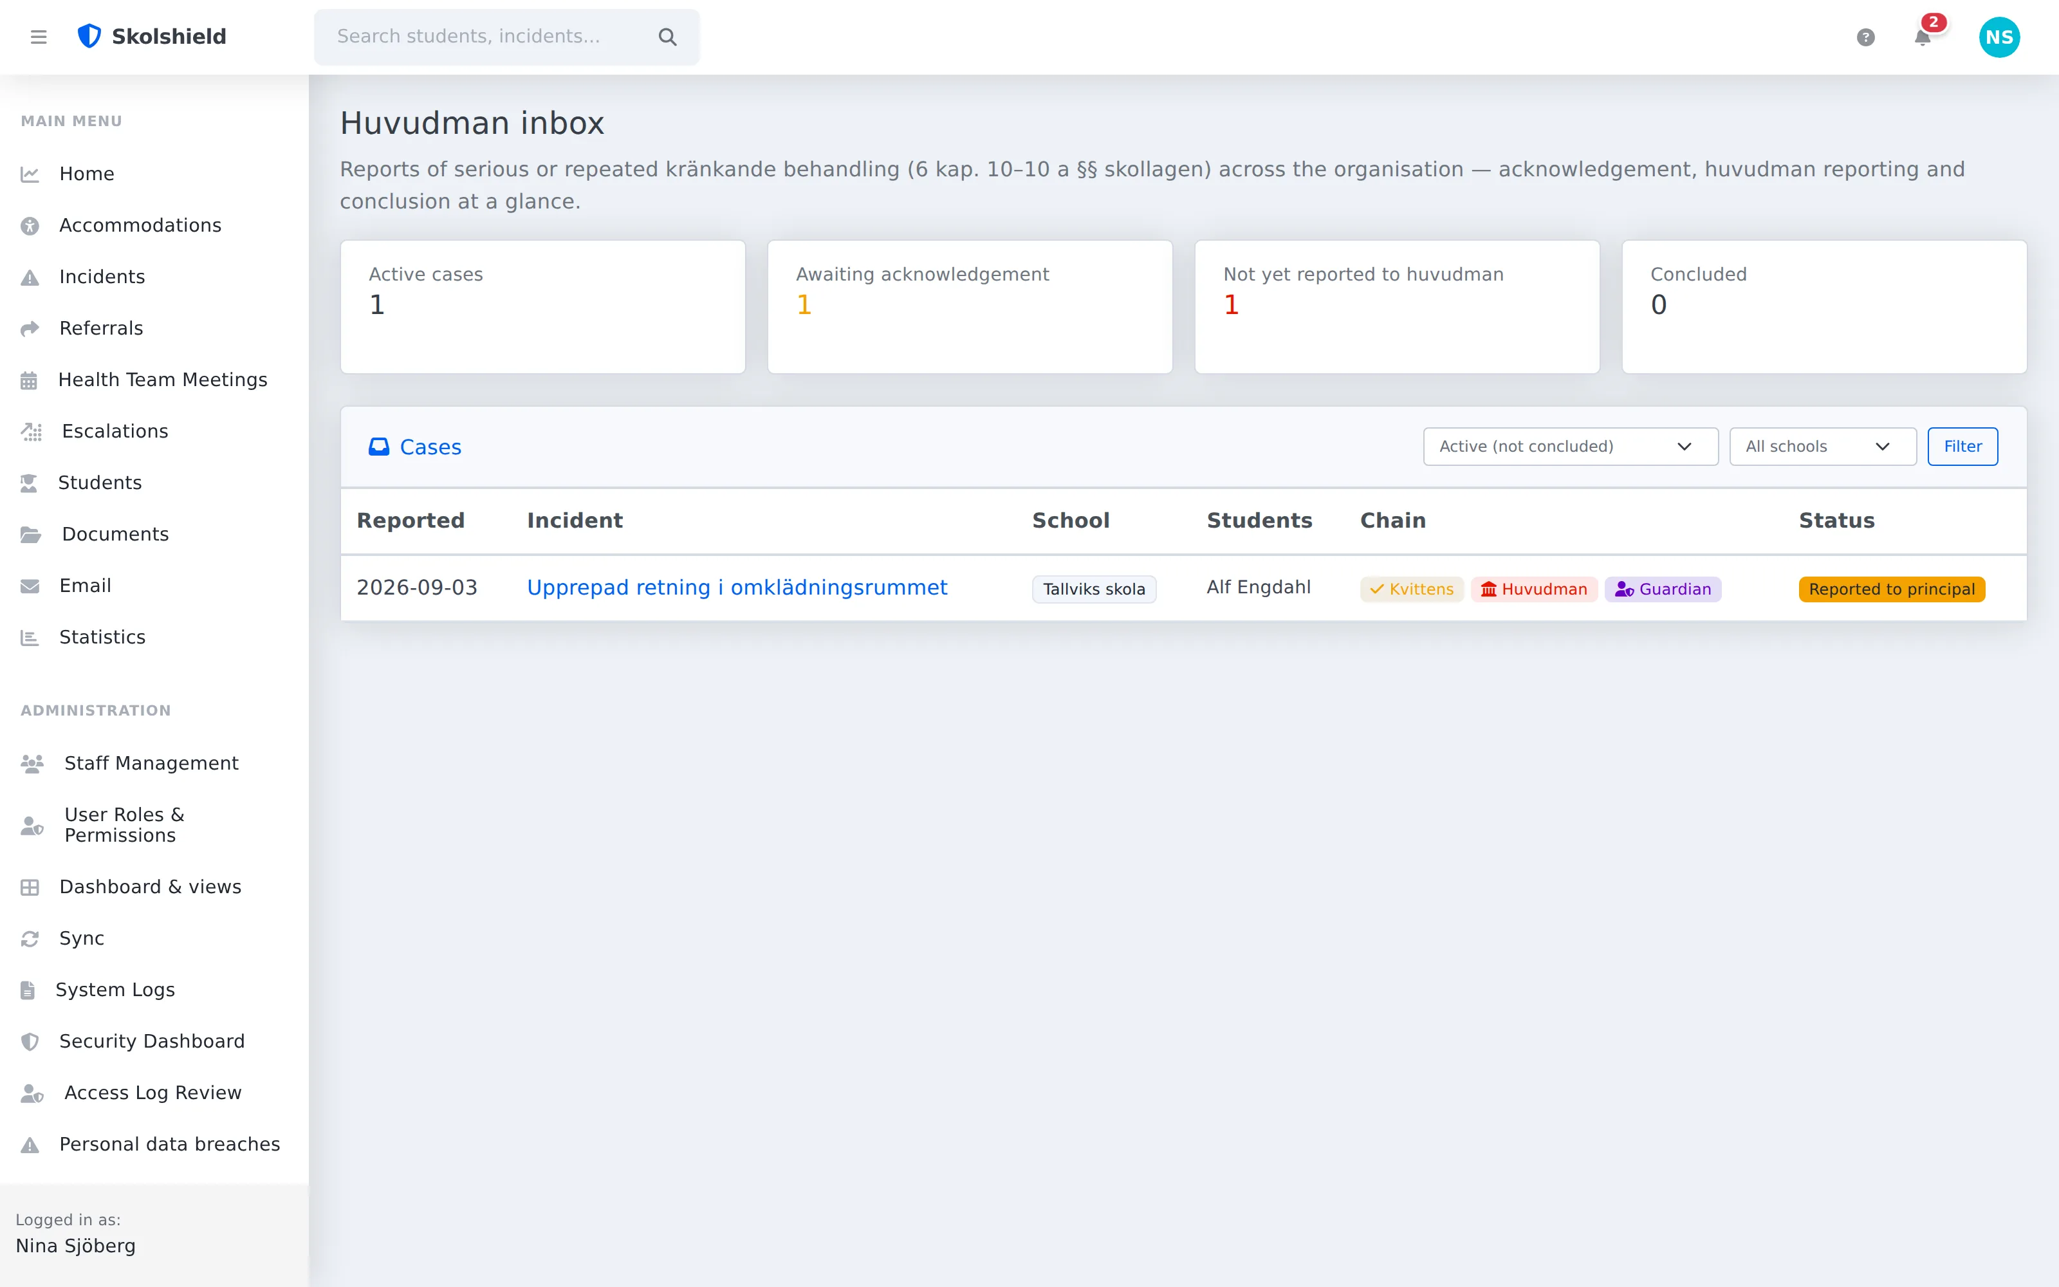The width and height of the screenshot is (2059, 1287).
Task: Open incident Upprepad retning i omklädningsrummet
Action: coord(737,588)
